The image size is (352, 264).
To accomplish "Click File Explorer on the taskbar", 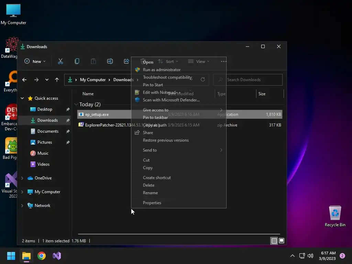I will coord(26,256).
